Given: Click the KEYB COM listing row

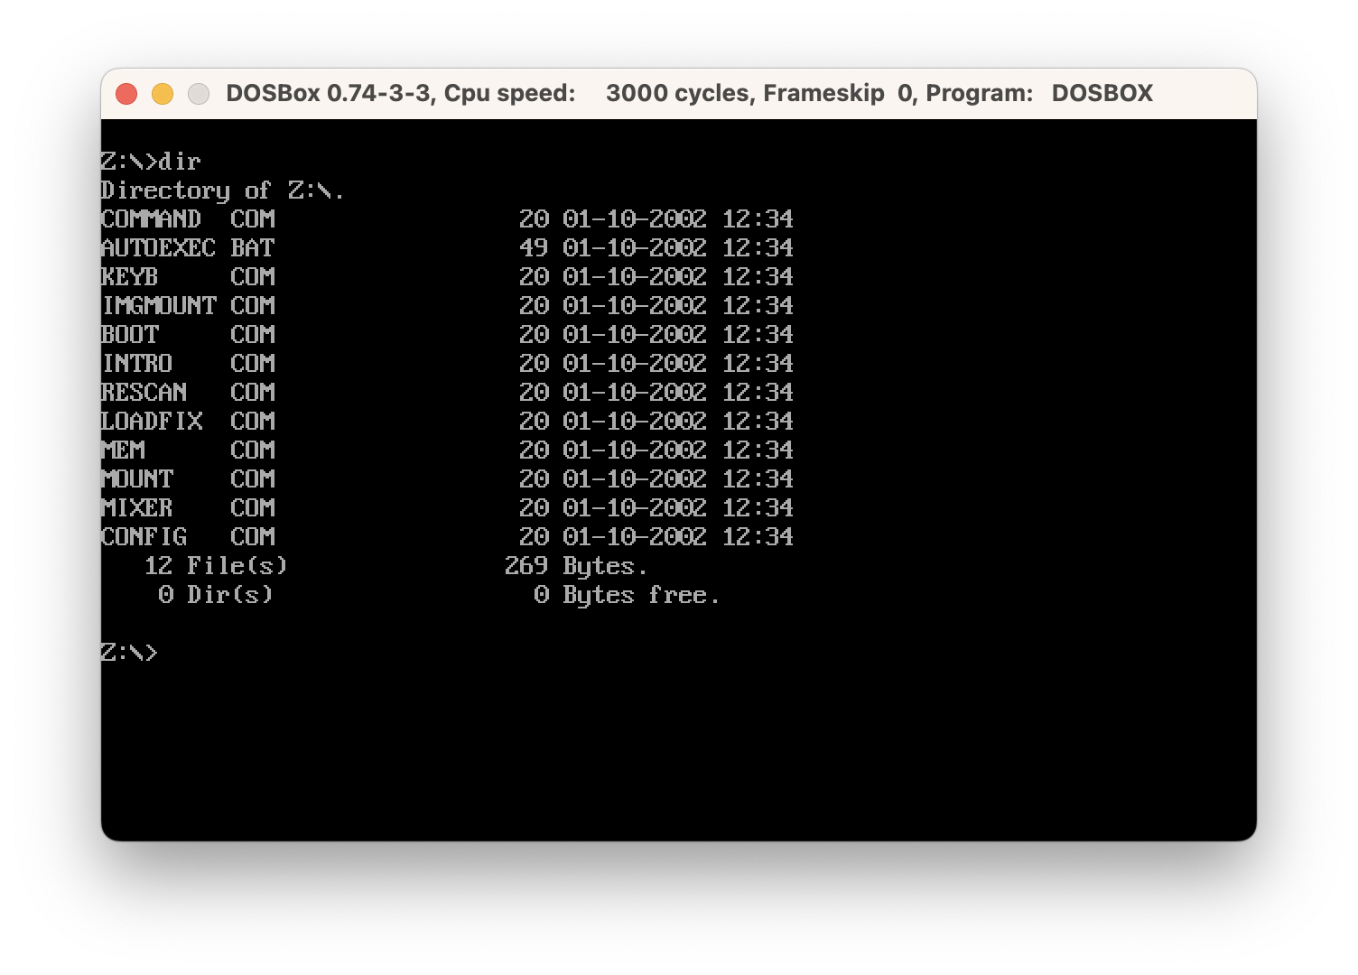Looking at the screenshot, I should [x=448, y=277].
